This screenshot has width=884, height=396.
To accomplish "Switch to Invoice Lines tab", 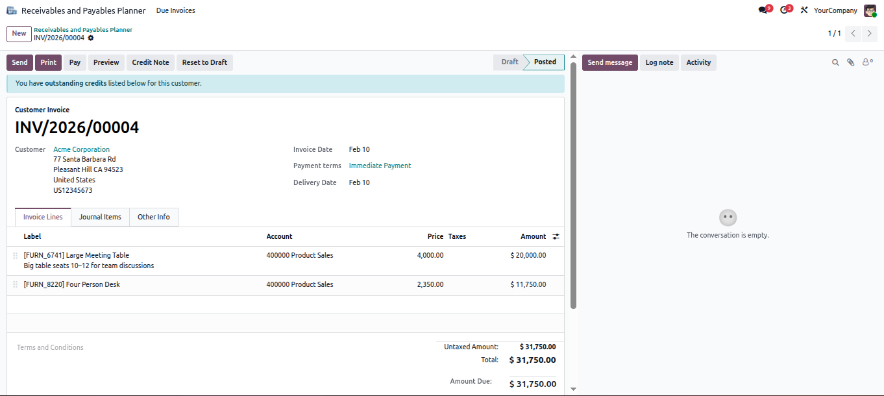I will click(x=43, y=217).
